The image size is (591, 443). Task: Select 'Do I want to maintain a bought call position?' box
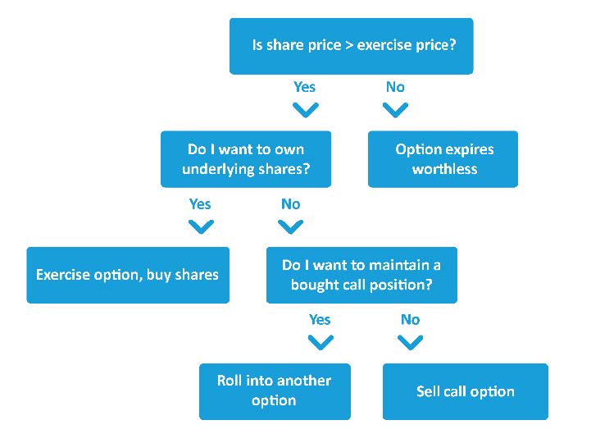361,275
